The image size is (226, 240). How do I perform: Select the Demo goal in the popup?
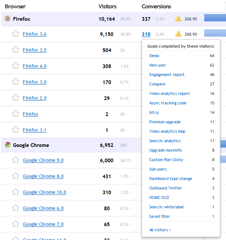154,56
